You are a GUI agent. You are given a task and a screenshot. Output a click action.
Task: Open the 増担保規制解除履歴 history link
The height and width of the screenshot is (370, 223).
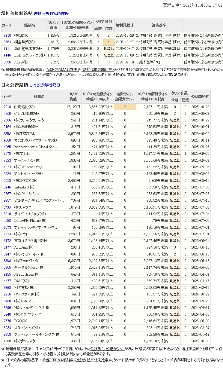(51, 14)
